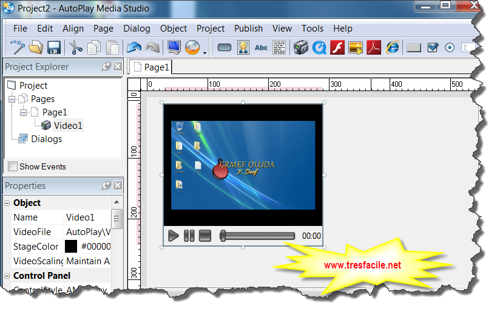Open a project with the folder icon
This screenshot has width=497, height=311.
[36, 47]
